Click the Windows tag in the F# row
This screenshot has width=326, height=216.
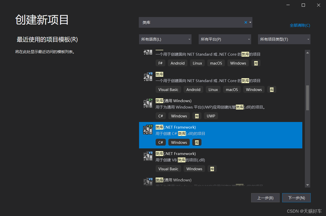[x=238, y=63]
